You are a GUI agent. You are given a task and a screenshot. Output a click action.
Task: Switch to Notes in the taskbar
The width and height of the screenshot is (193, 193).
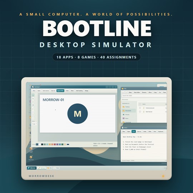pos(56,168)
